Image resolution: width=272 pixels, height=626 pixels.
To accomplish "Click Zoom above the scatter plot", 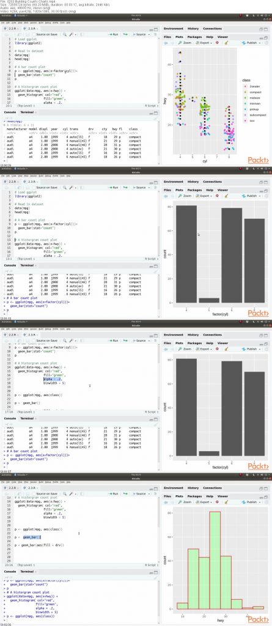I will point(185,42).
